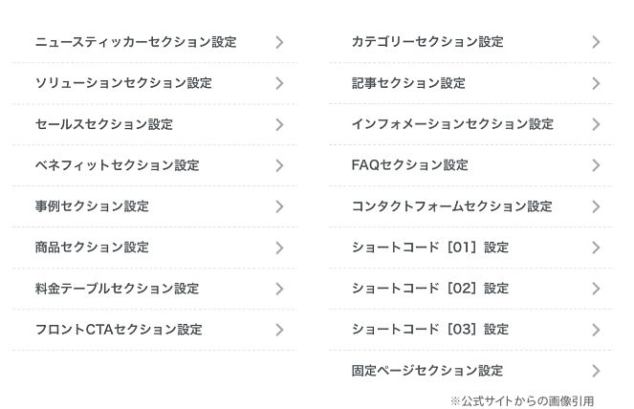This screenshot has width=634, height=409.
Task: Open ニュースティッカーセクション設定 menu item
Action: pos(135,42)
